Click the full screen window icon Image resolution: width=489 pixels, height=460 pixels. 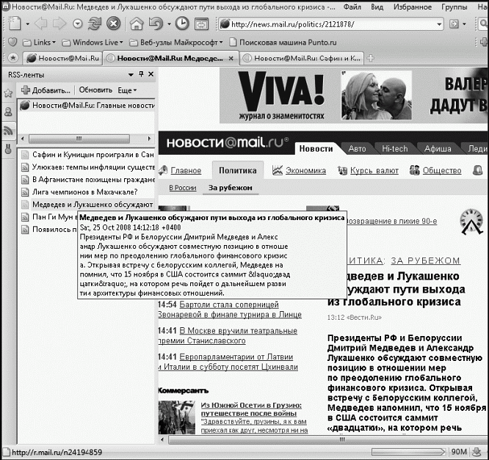201,24
